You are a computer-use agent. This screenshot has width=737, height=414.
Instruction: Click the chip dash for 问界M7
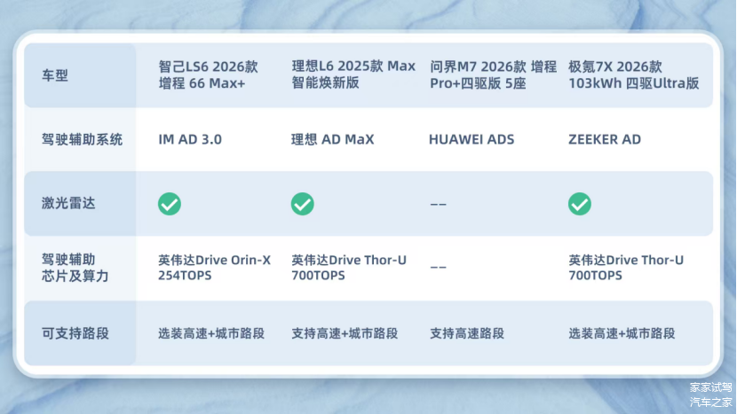438,268
